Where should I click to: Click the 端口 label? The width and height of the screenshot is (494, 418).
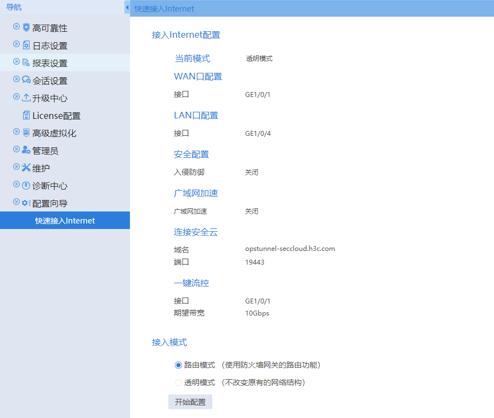[181, 262]
